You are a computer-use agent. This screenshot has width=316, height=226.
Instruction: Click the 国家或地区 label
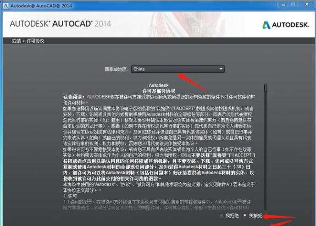(116, 69)
